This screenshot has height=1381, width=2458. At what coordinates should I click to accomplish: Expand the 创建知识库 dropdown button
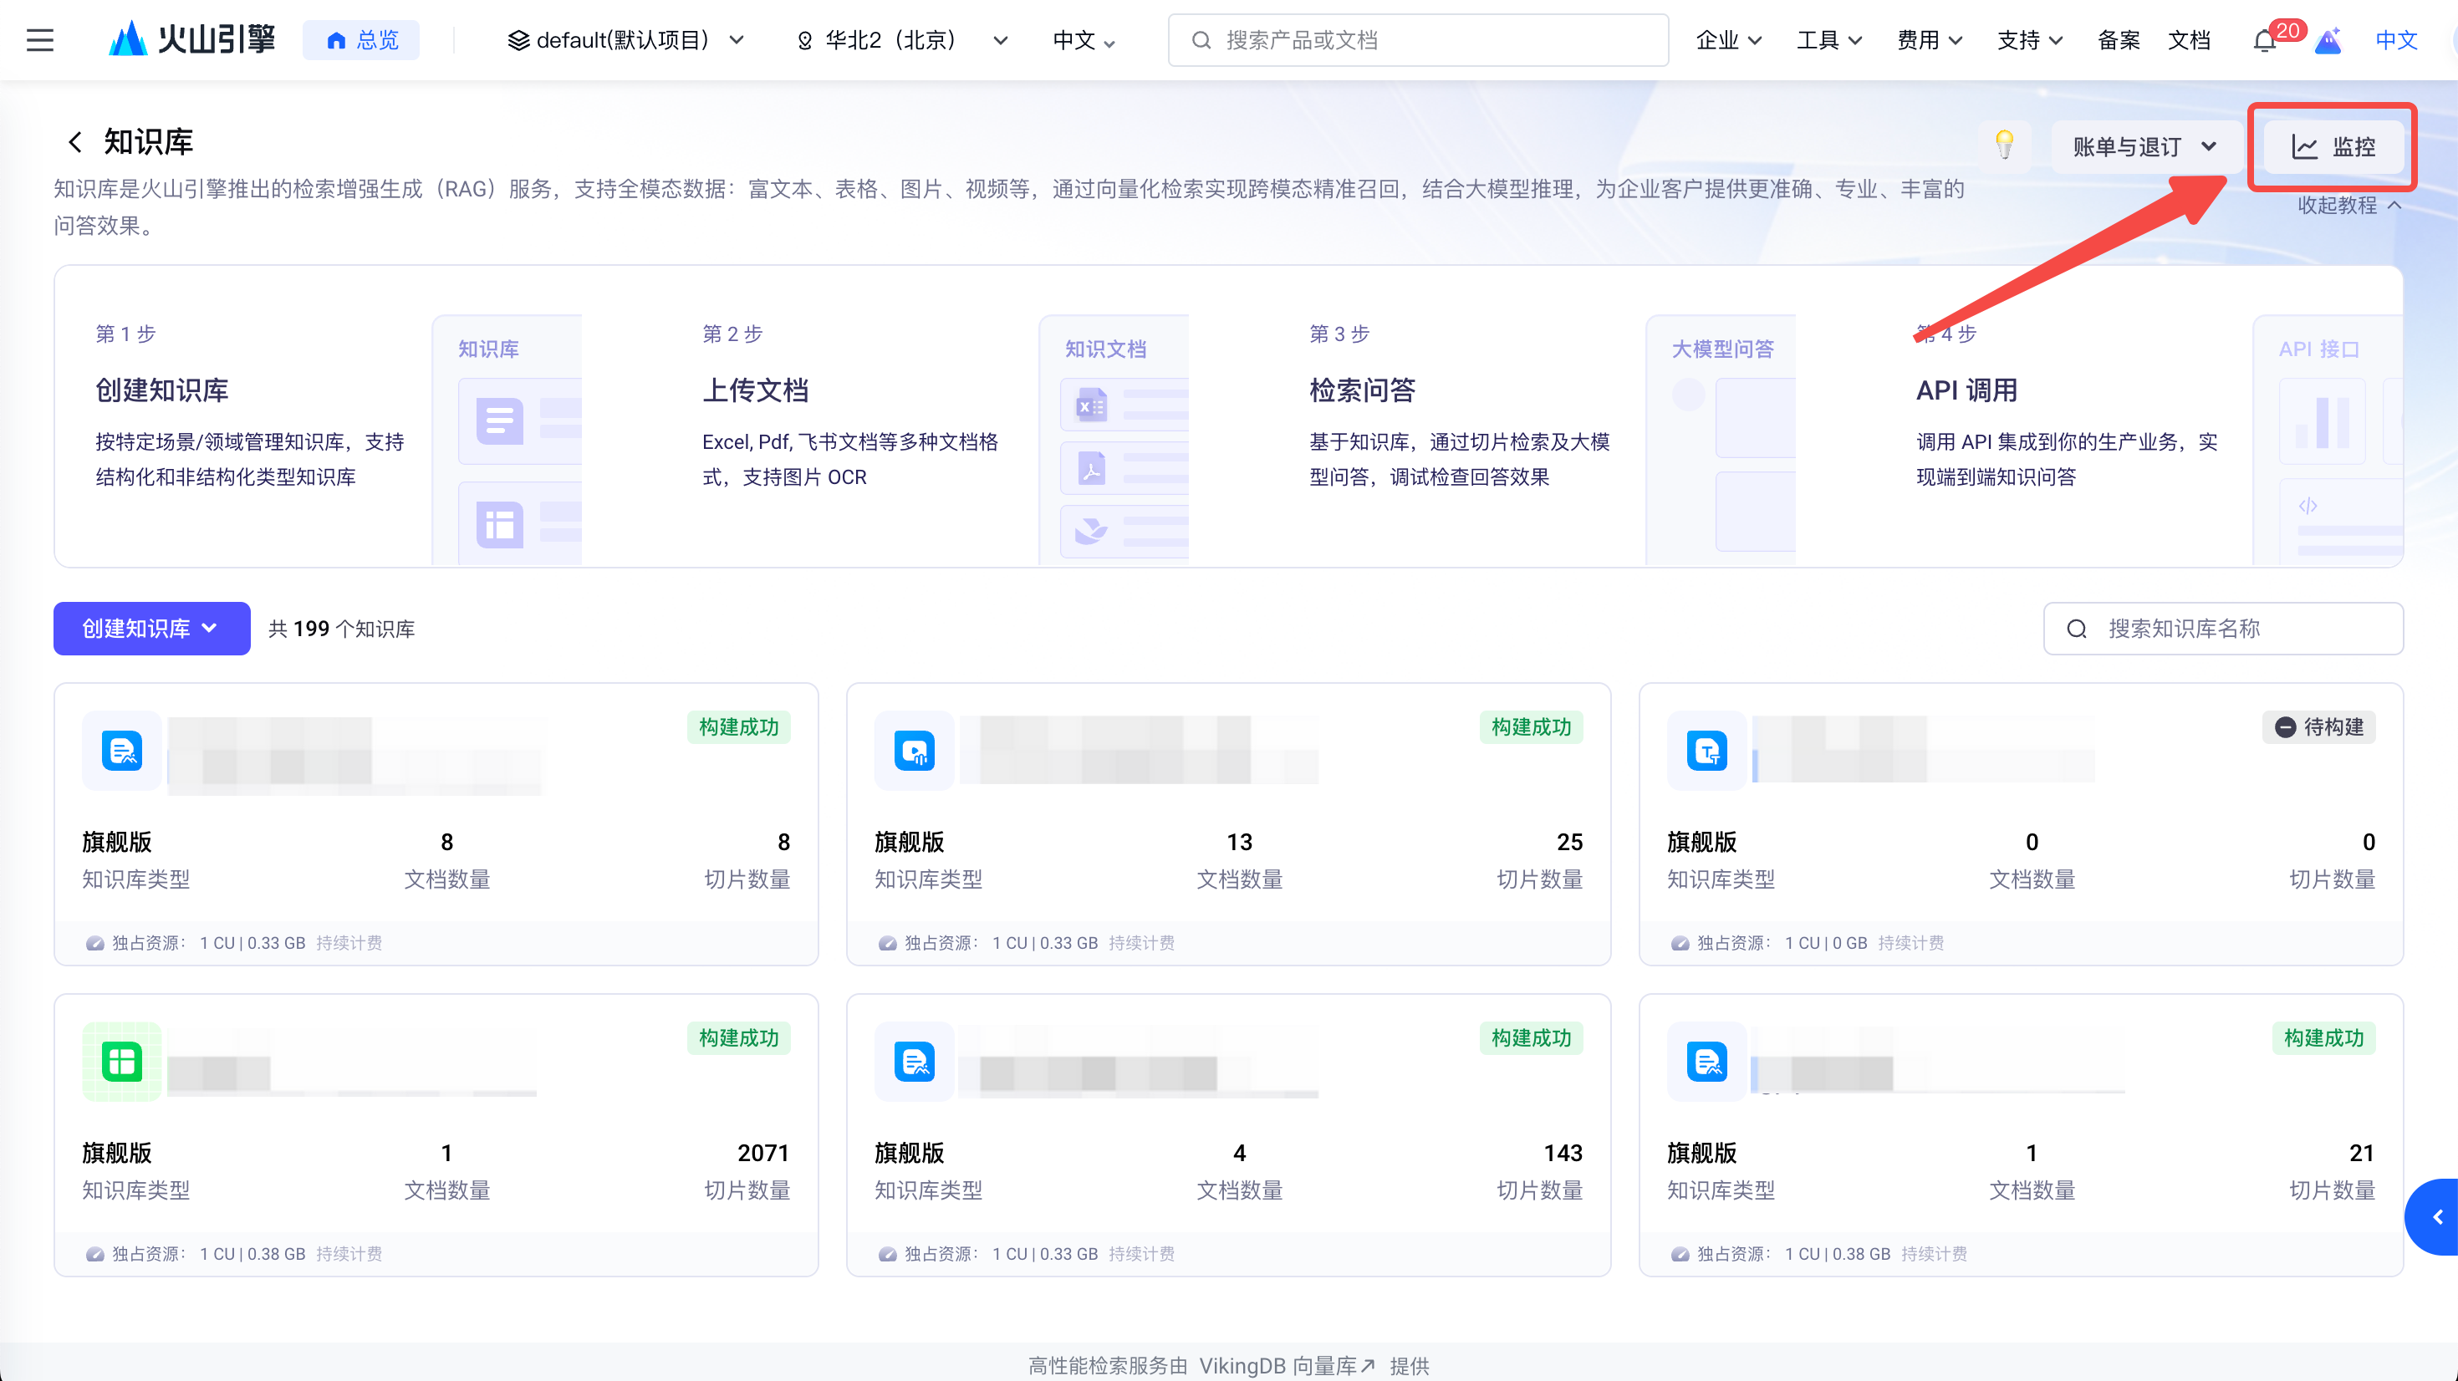(x=151, y=628)
